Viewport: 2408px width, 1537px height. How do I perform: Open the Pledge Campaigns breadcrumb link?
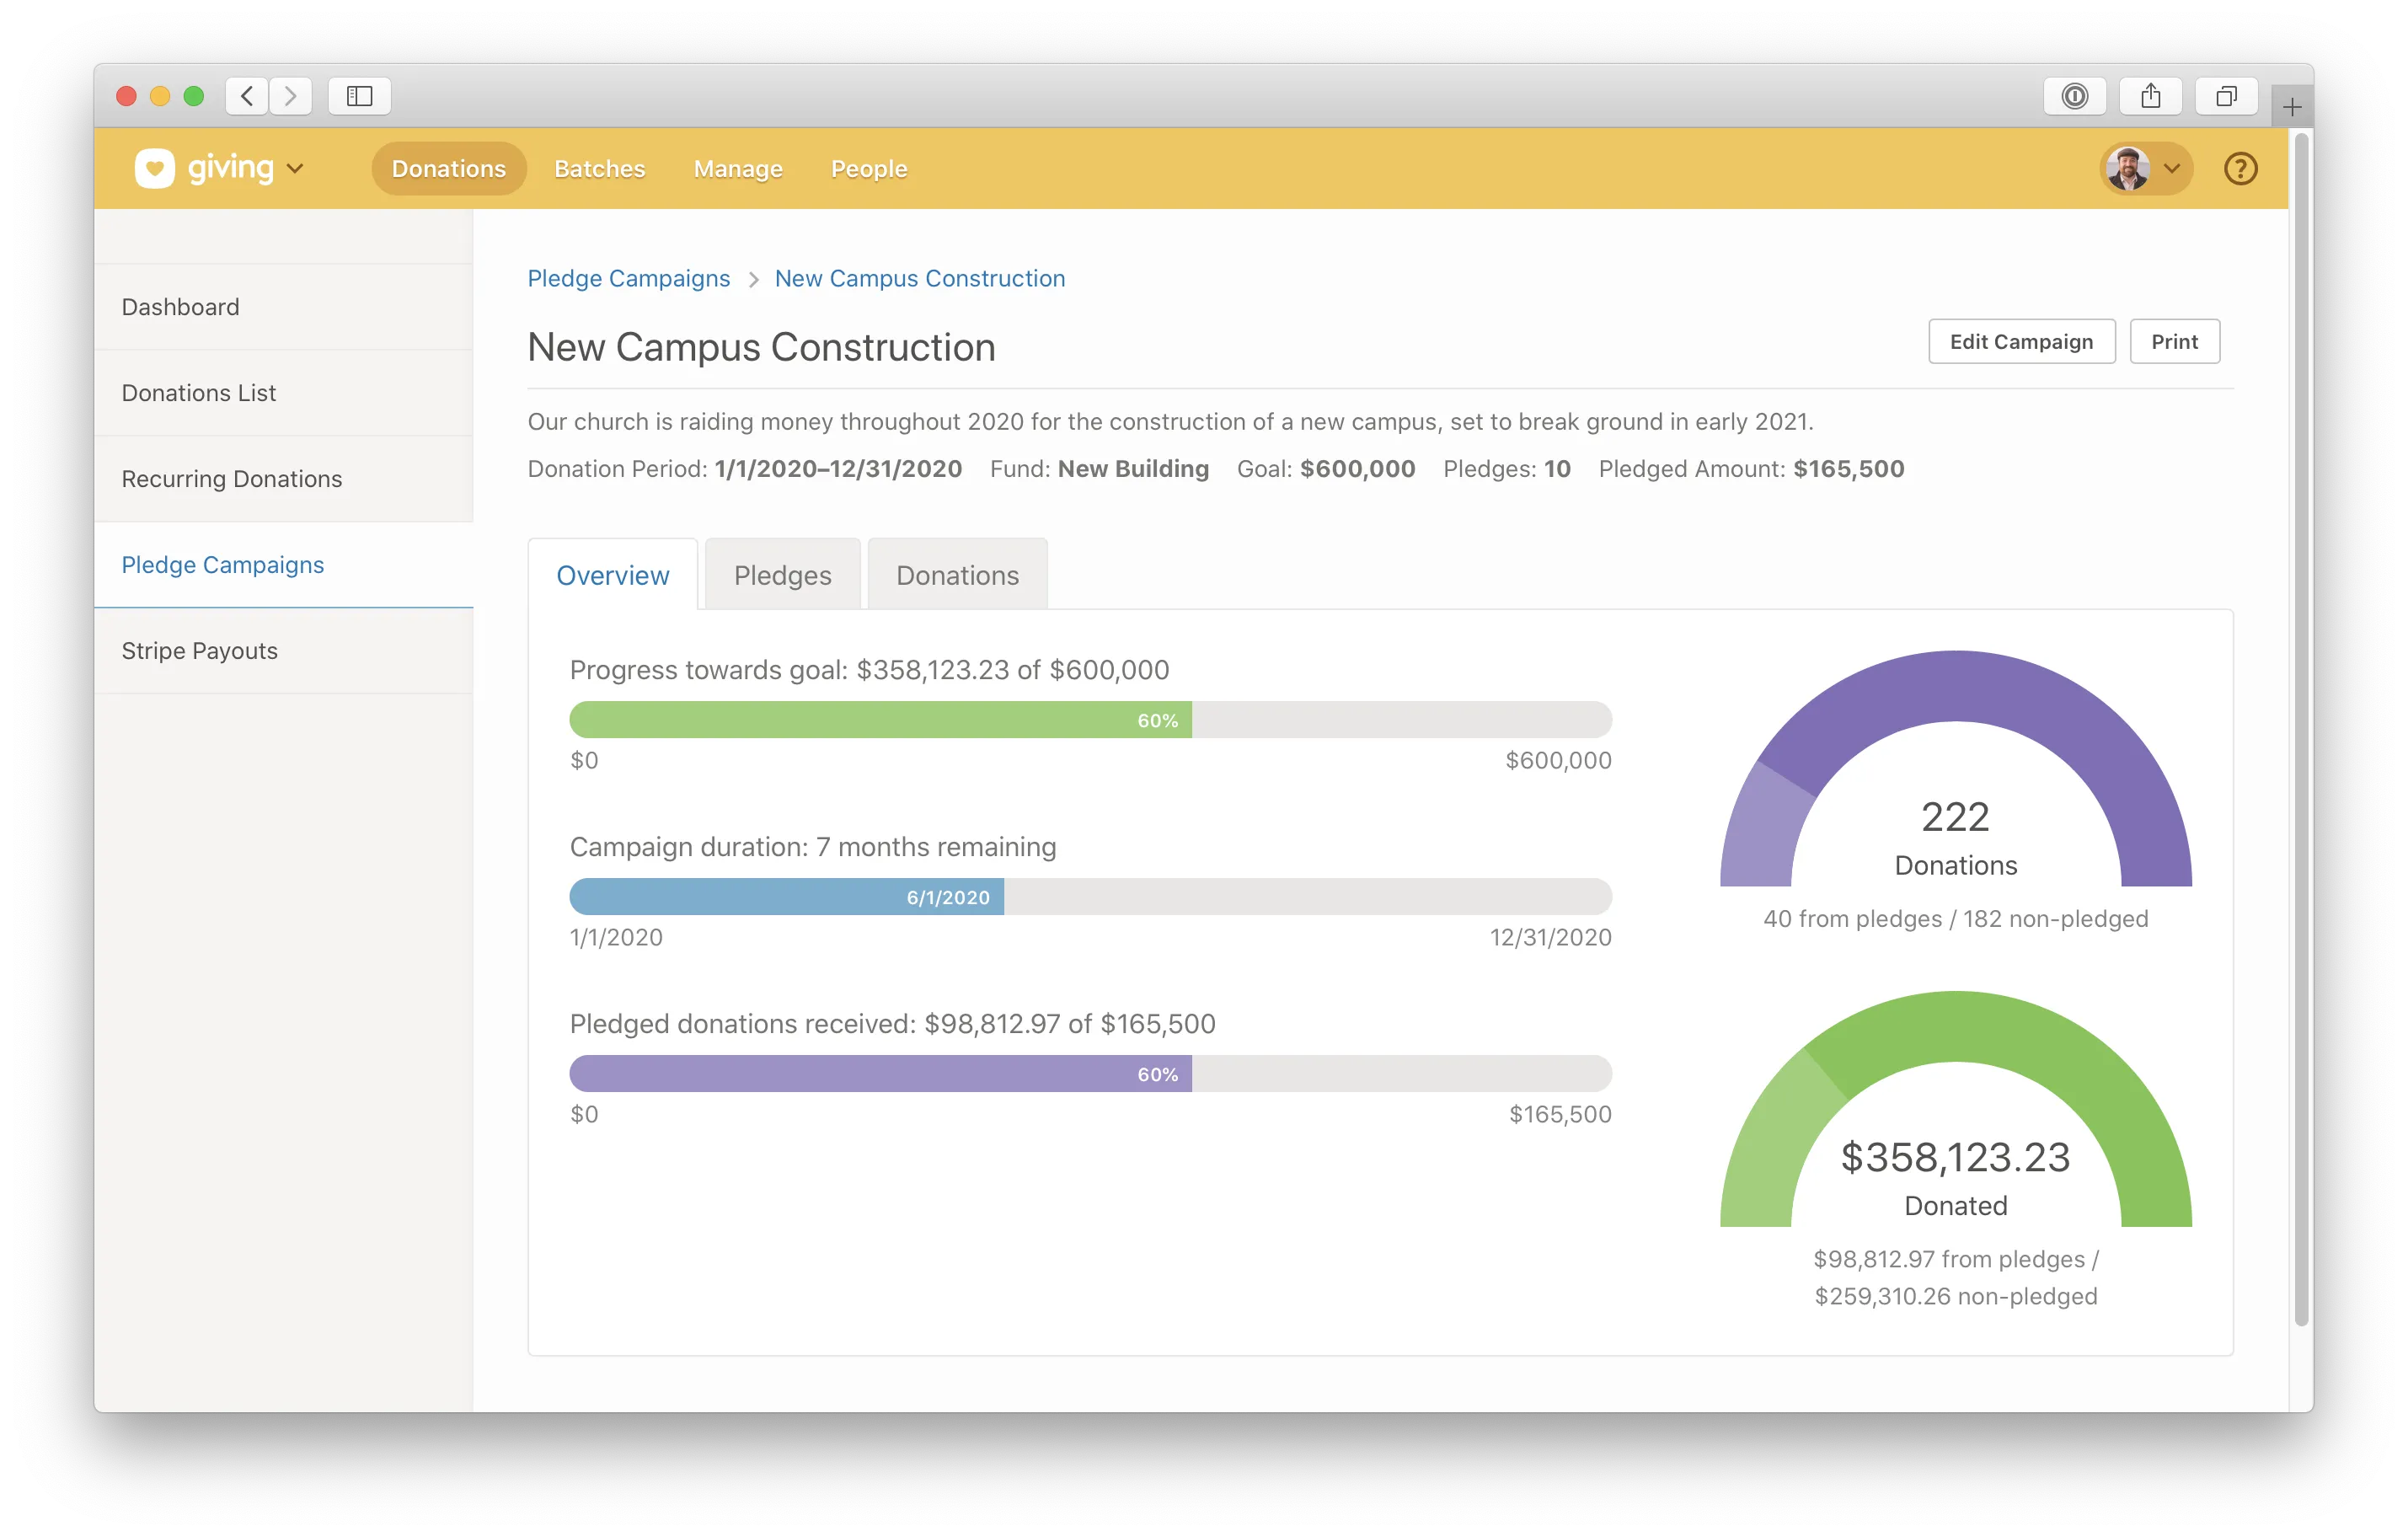coord(628,279)
